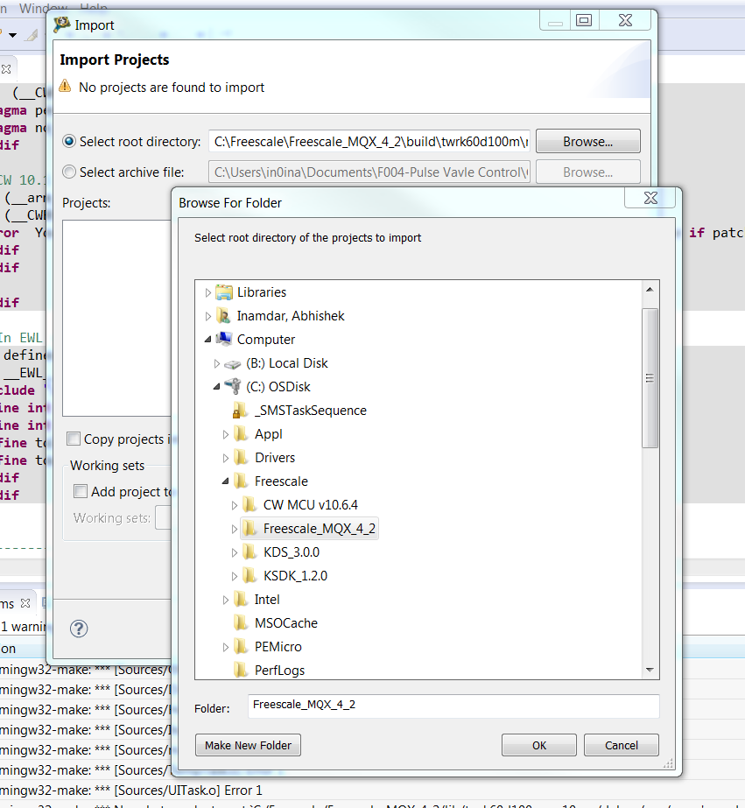The height and width of the screenshot is (808, 745).
Task: Click the CW MCU v10.6.4 folder icon
Action: [x=250, y=505]
